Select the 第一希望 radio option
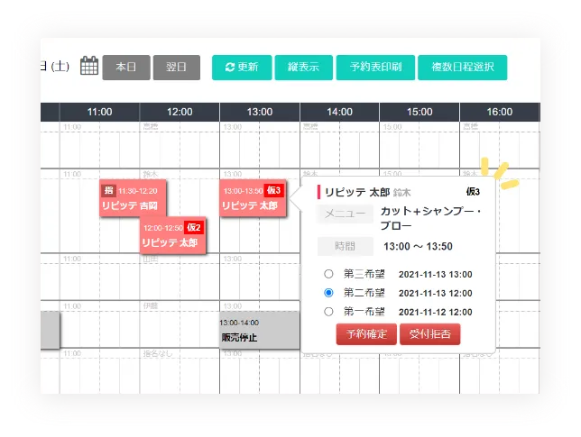 pos(328,312)
